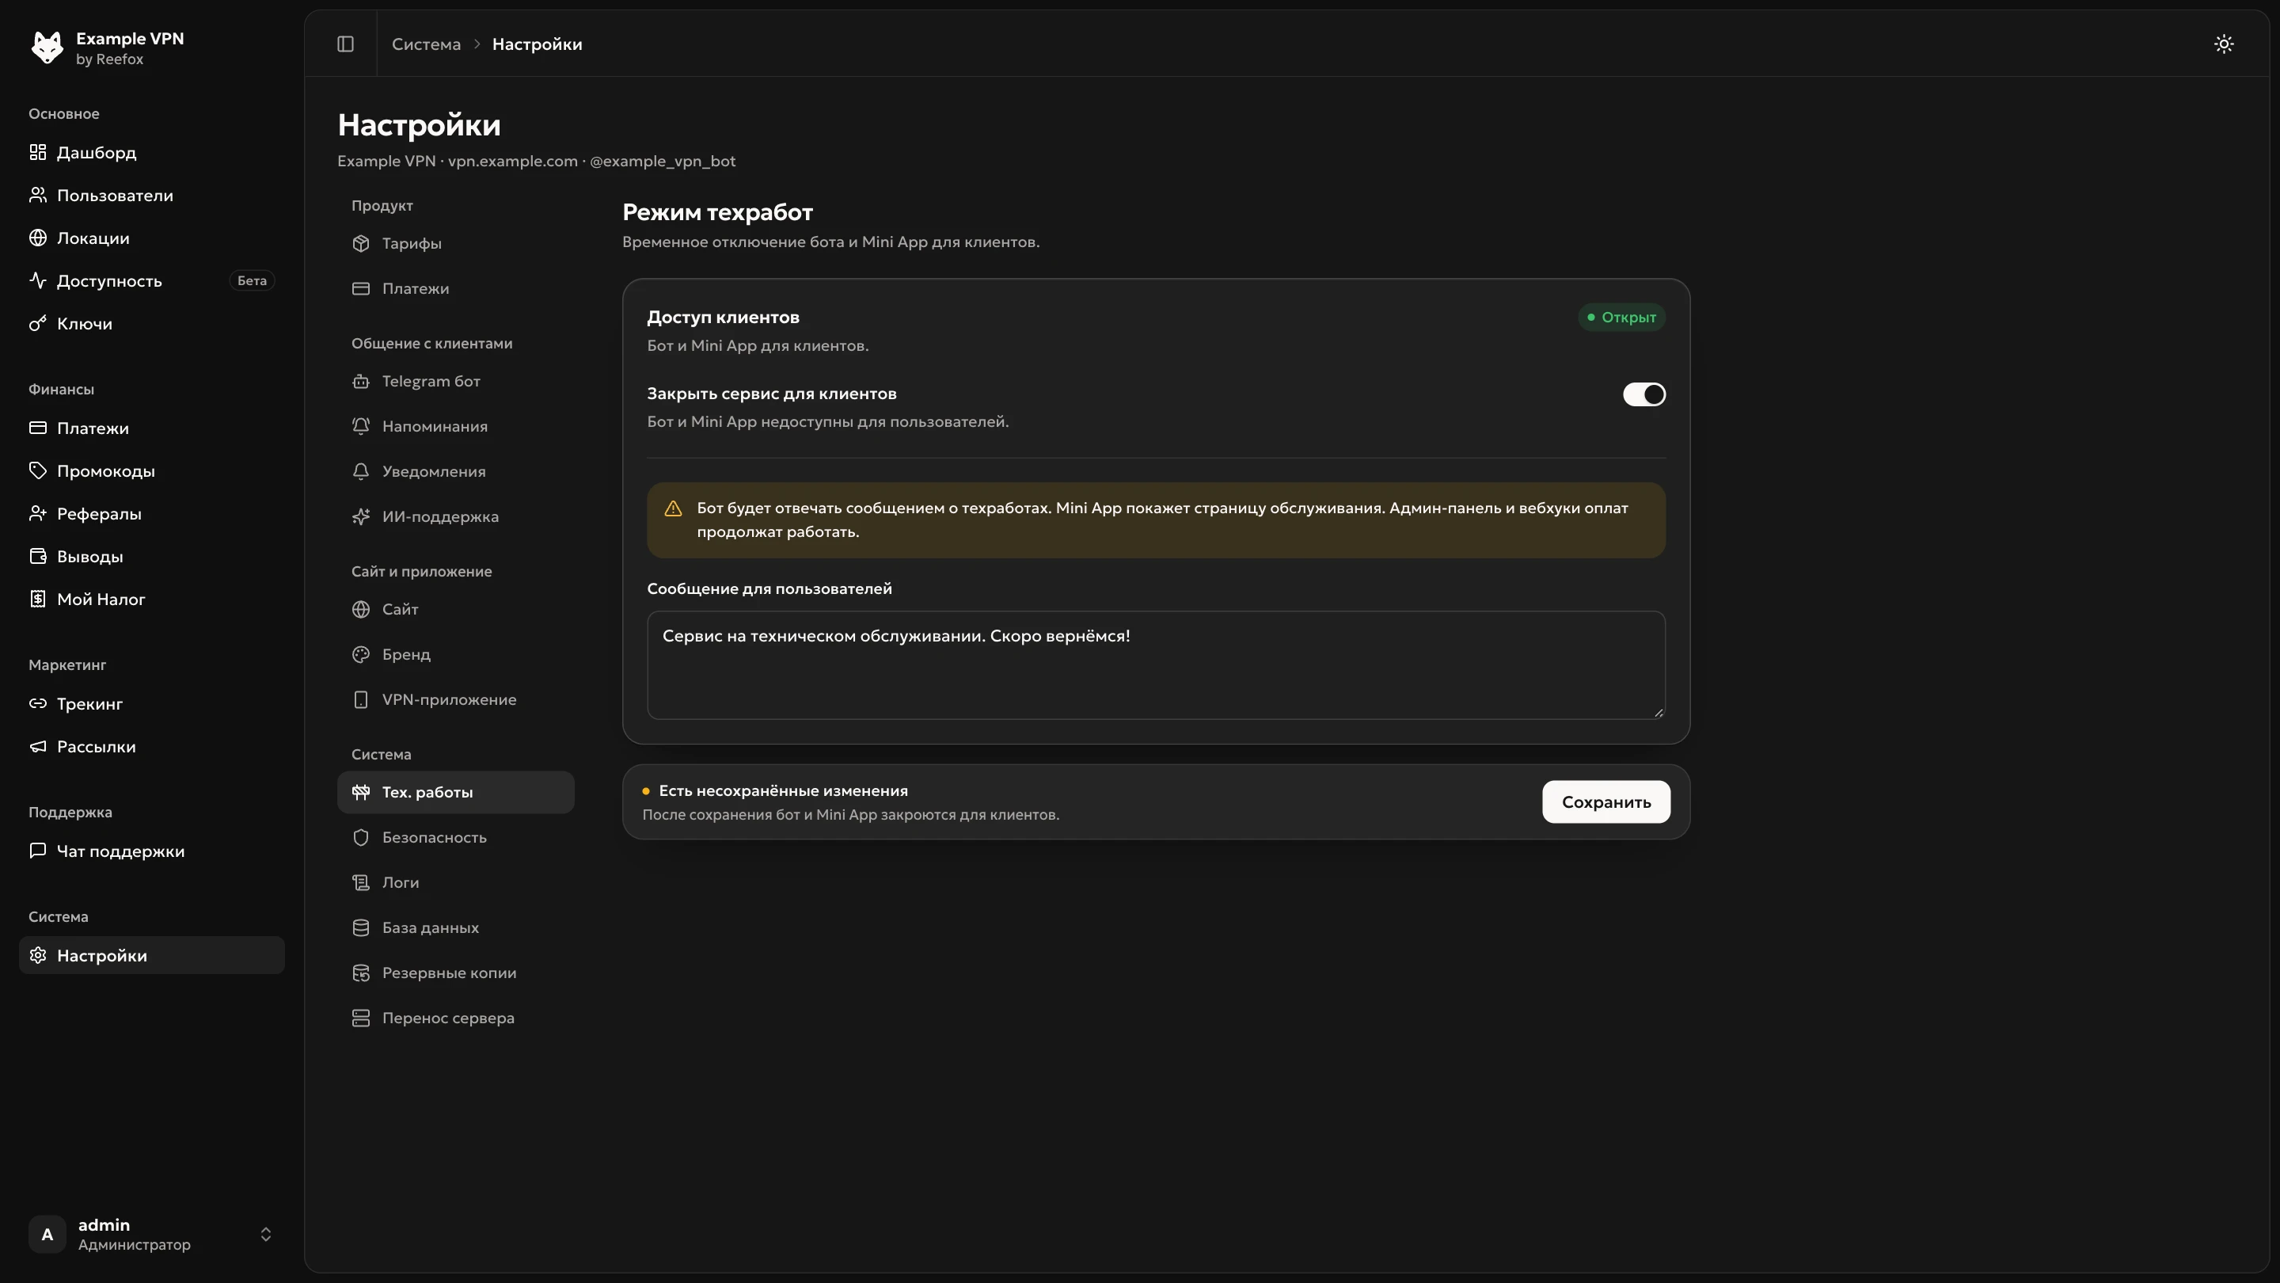Click the Ключи key icon

(x=37, y=323)
